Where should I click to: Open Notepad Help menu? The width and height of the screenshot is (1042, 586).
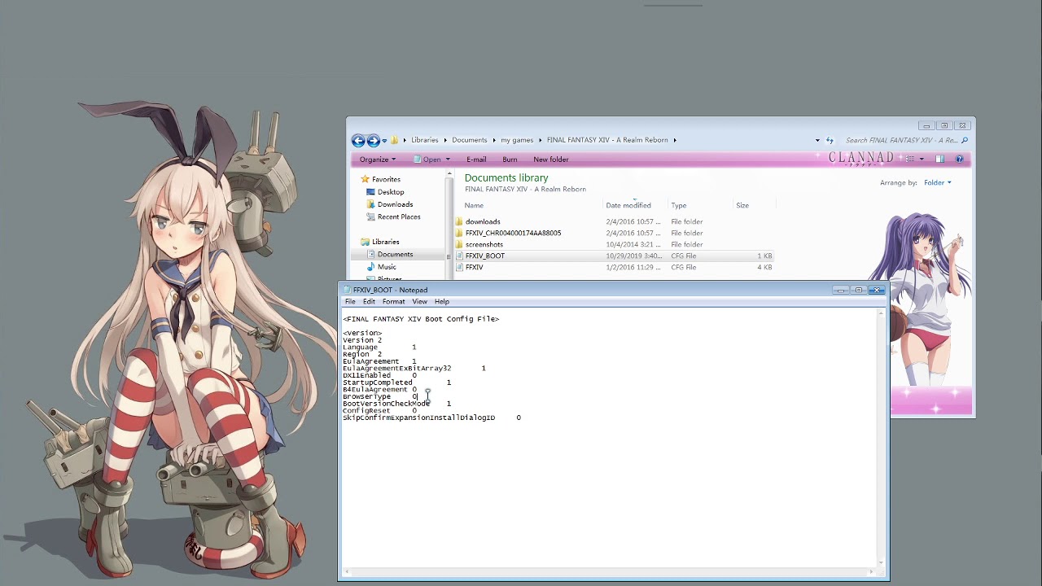442,301
